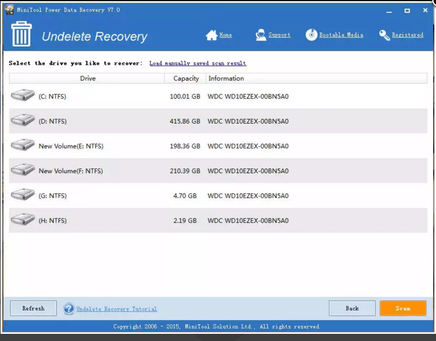This screenshot has height=341, width=436.
Task: Maximize the MiniTool window
Action: 407,11
